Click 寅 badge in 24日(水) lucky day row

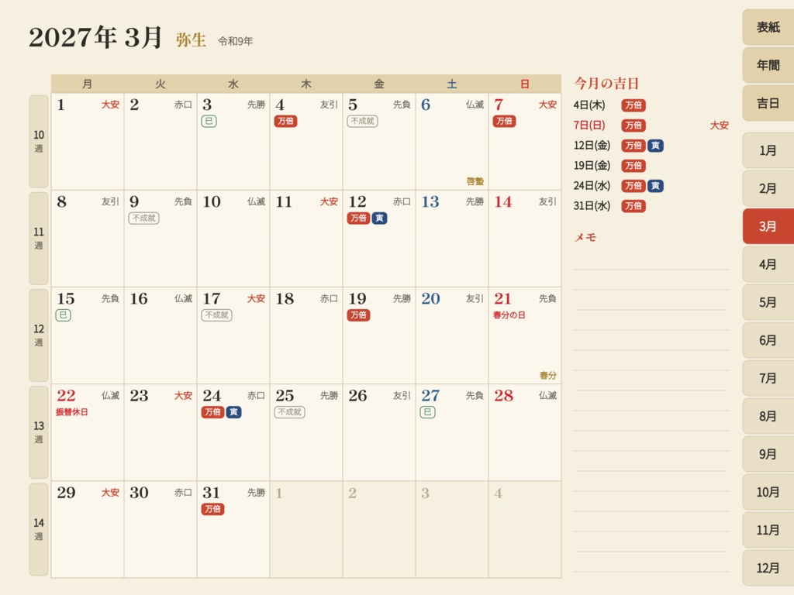[655, 186]
